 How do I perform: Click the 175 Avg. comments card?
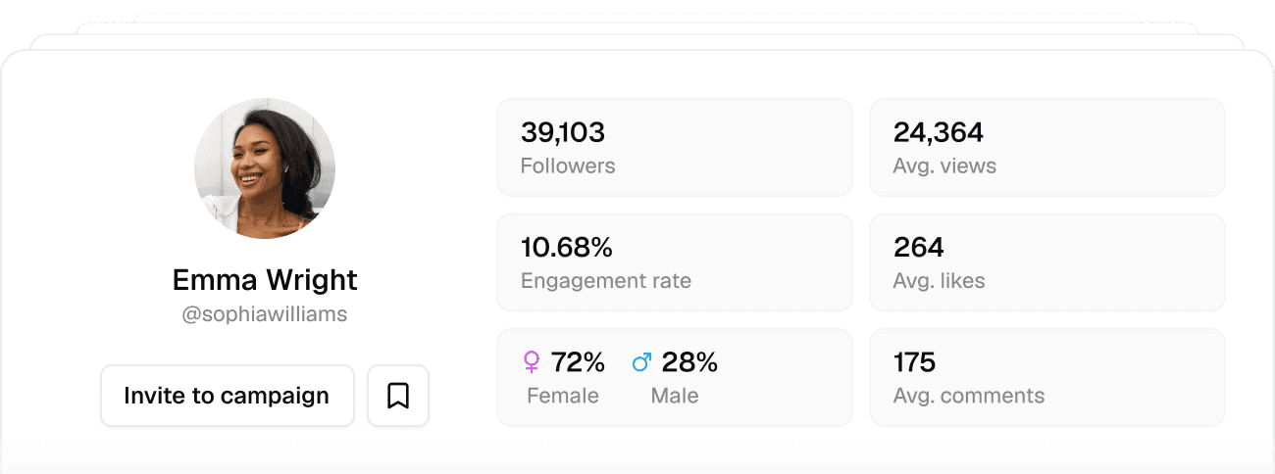point(1047,377)
